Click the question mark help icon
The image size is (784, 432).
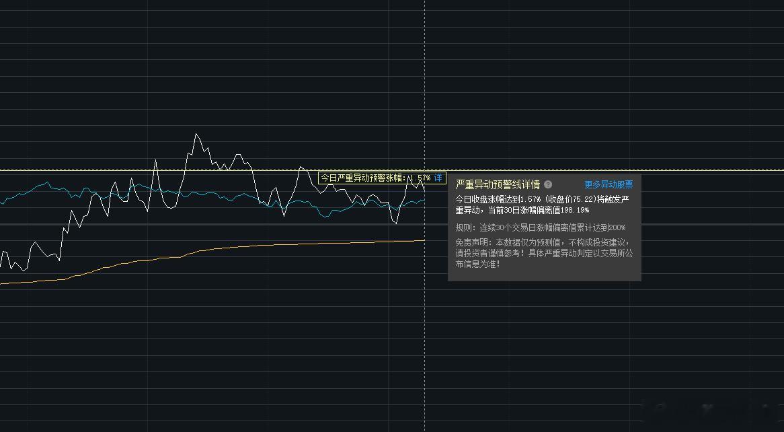[548, 185]
